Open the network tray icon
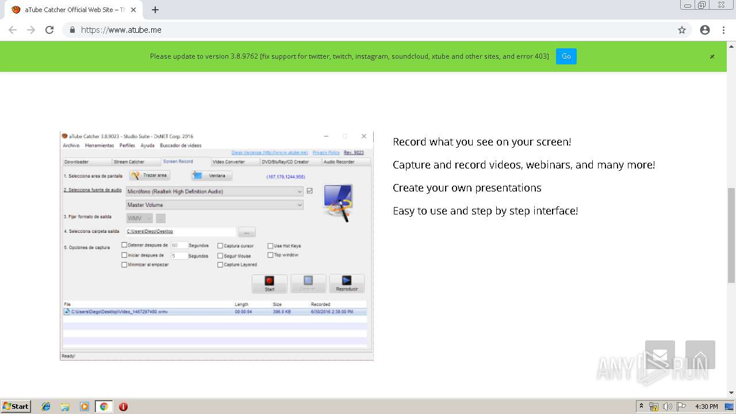 click(654, 407)
